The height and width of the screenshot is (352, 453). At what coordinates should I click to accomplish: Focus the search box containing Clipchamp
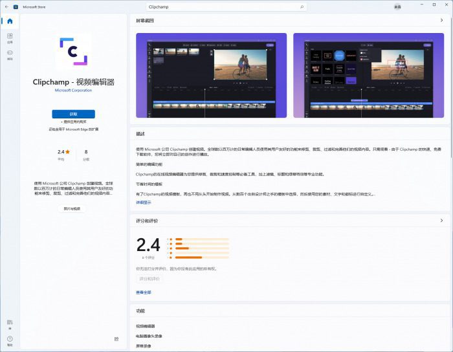click(x=226, y=6)
